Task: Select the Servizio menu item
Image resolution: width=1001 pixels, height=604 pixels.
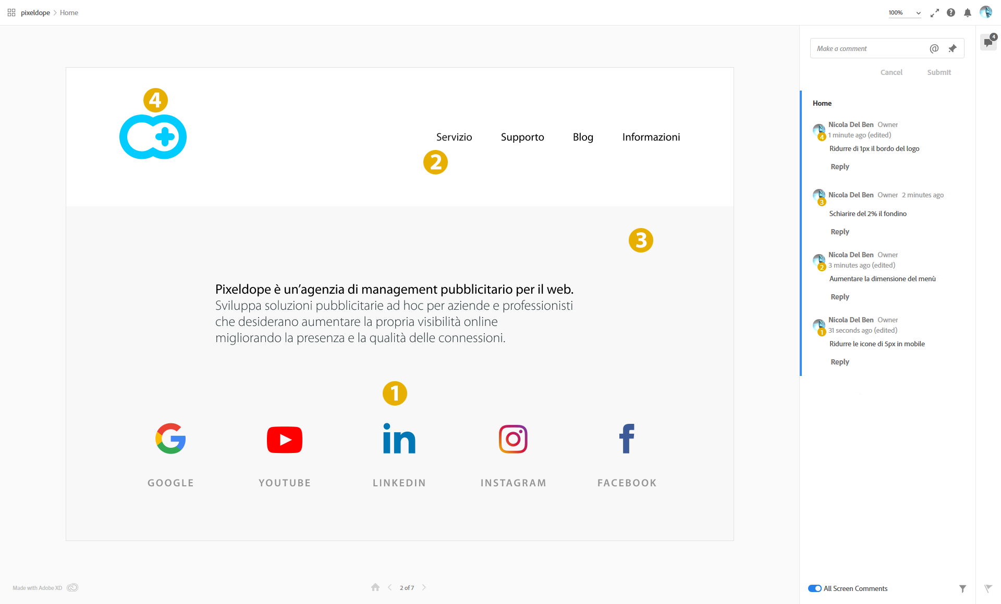Action: point(454,137)
